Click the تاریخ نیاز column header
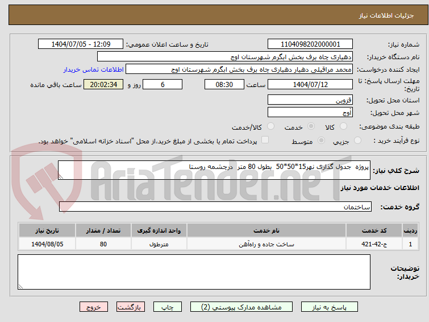429x322 pixels. 47,230
